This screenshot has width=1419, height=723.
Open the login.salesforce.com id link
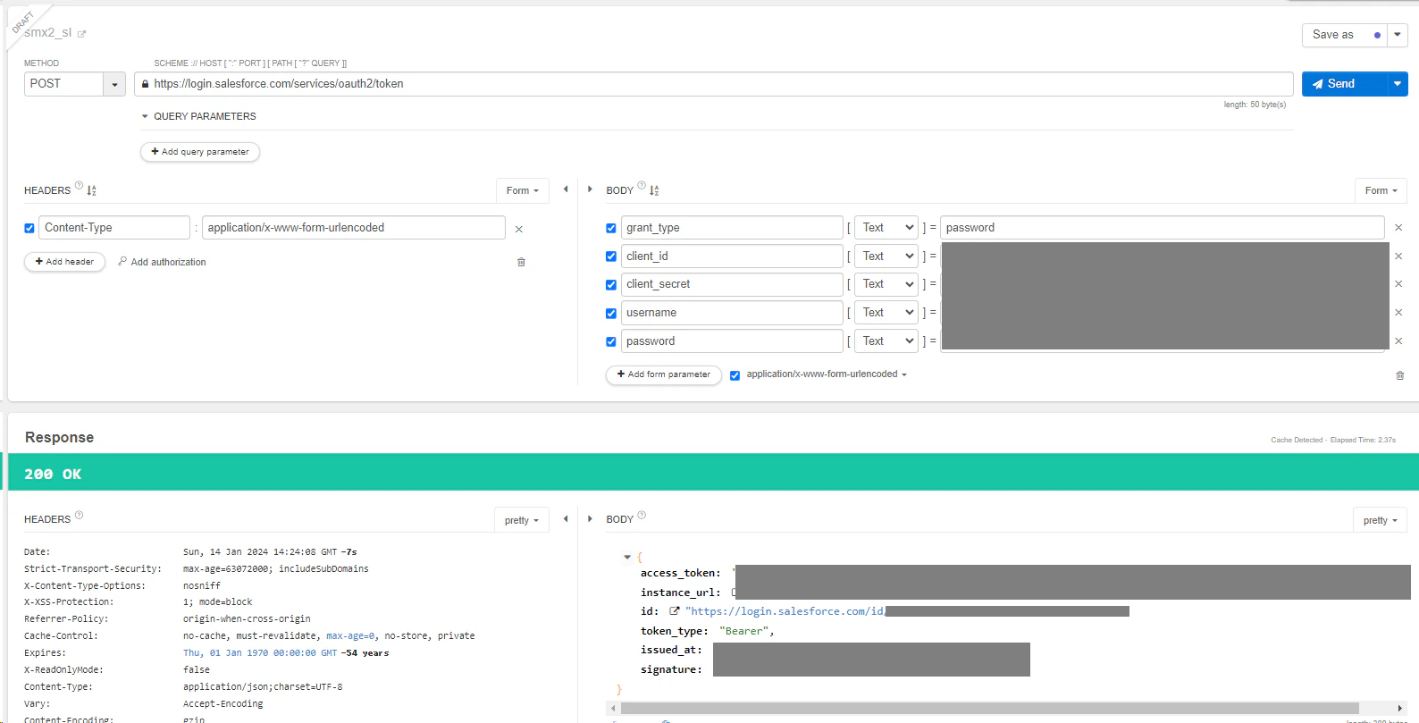(785, 611)
